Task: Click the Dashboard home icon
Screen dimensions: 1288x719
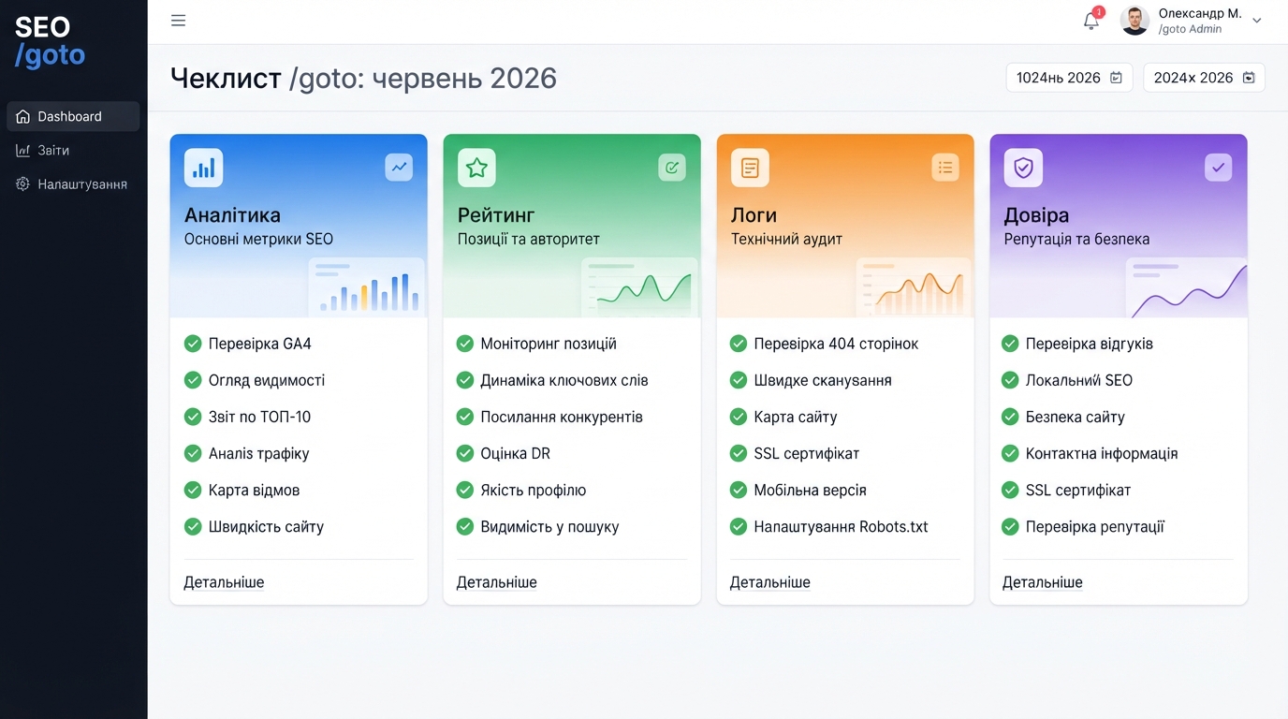Action: coord(23,116)
